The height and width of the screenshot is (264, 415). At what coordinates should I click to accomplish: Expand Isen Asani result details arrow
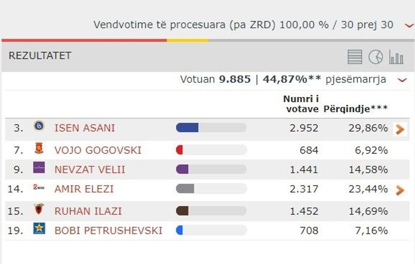point(400,129)
